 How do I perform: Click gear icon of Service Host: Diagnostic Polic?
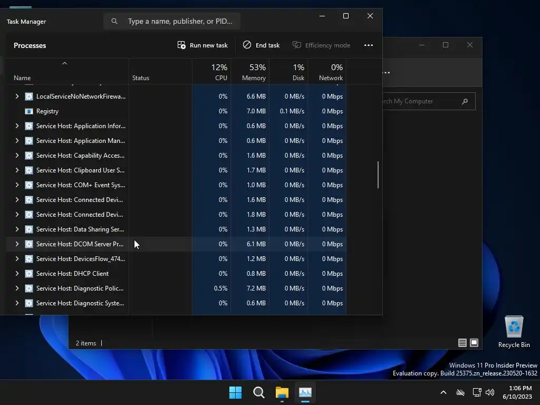pyautogui.click(x=29, y=288)
